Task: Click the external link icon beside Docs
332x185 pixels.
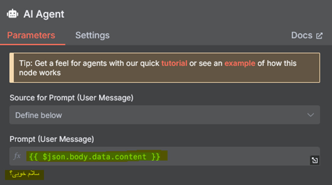Action: (319, 36)
